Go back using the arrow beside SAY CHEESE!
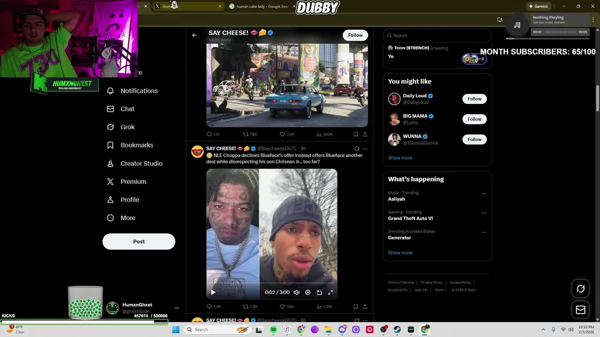Viewport: 600px width, 337px height. [x=194, y=35]
